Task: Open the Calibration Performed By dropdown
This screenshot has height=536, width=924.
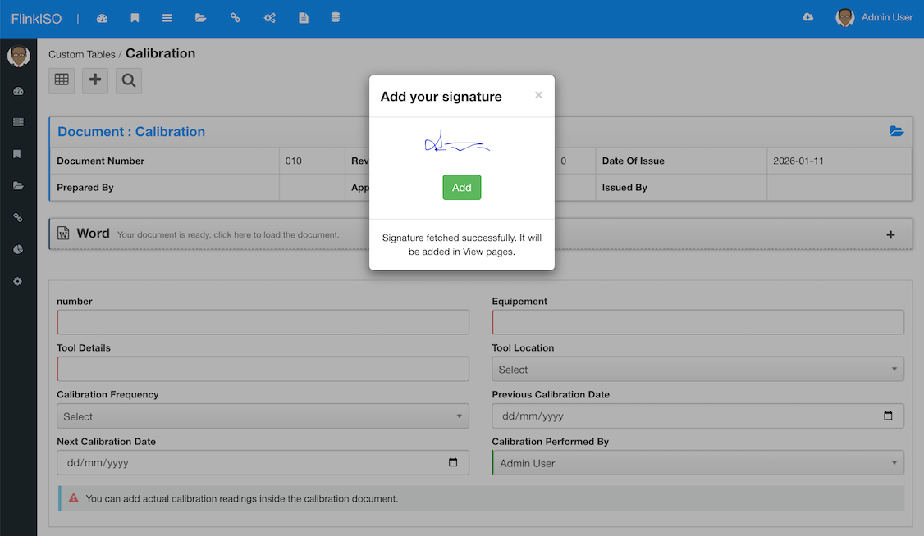Action: click(698, 463)
